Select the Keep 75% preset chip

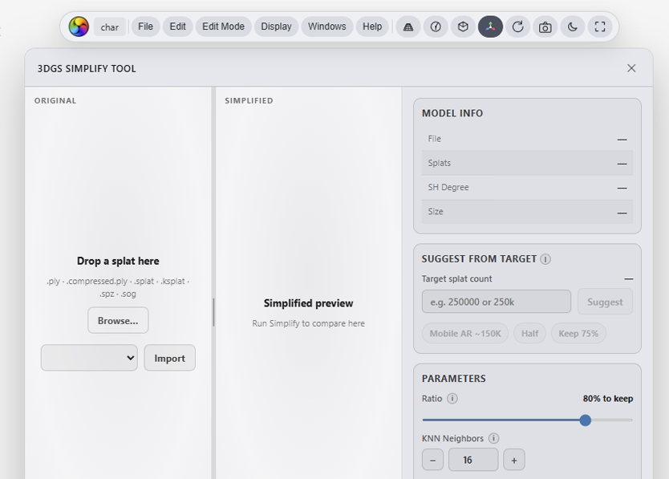(x=578, y=334)
